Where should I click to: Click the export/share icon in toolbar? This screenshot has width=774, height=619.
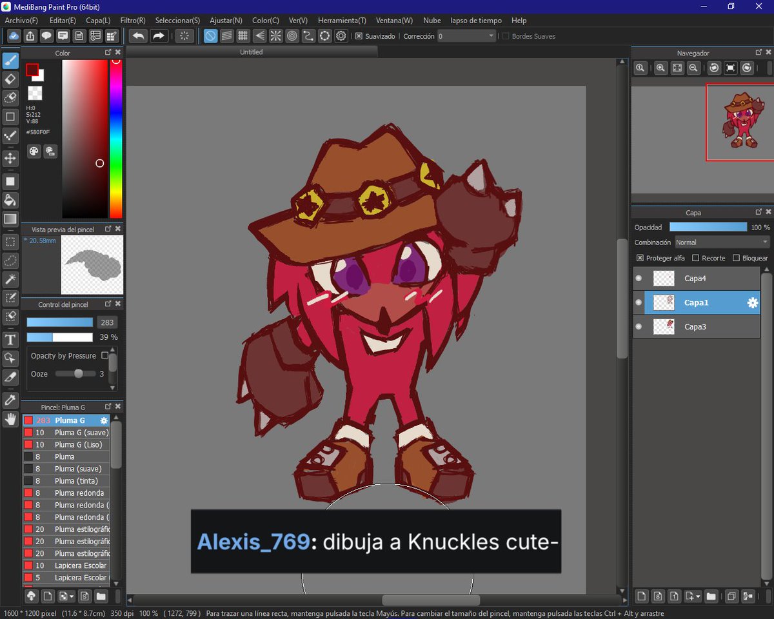(x=30, y=36)
